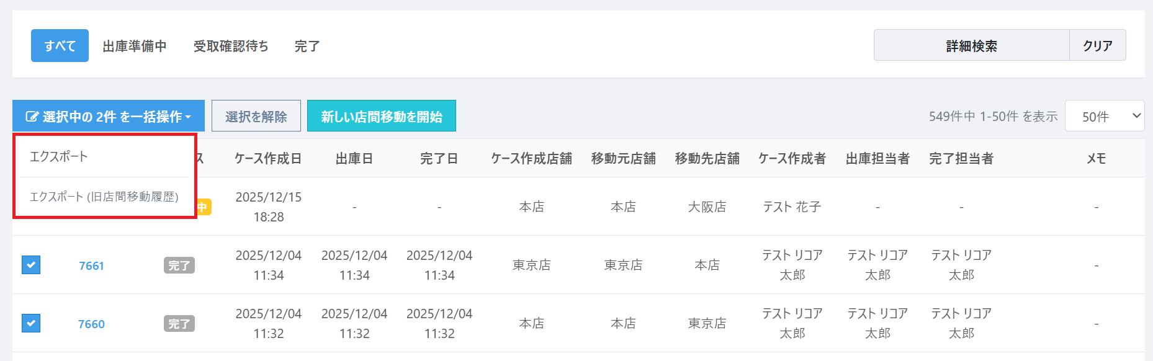The height and width of the screenshot is (361, 1153).
Task: Open the 受取確認待ち tab
Action: click(x=231, y=46)
